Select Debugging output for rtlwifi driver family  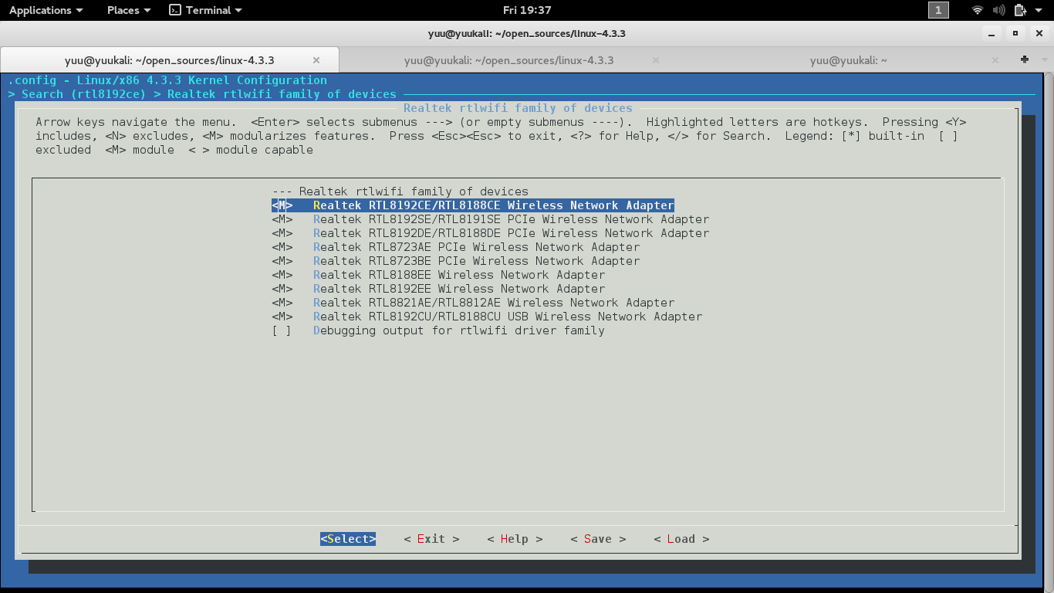click(438, 330)
